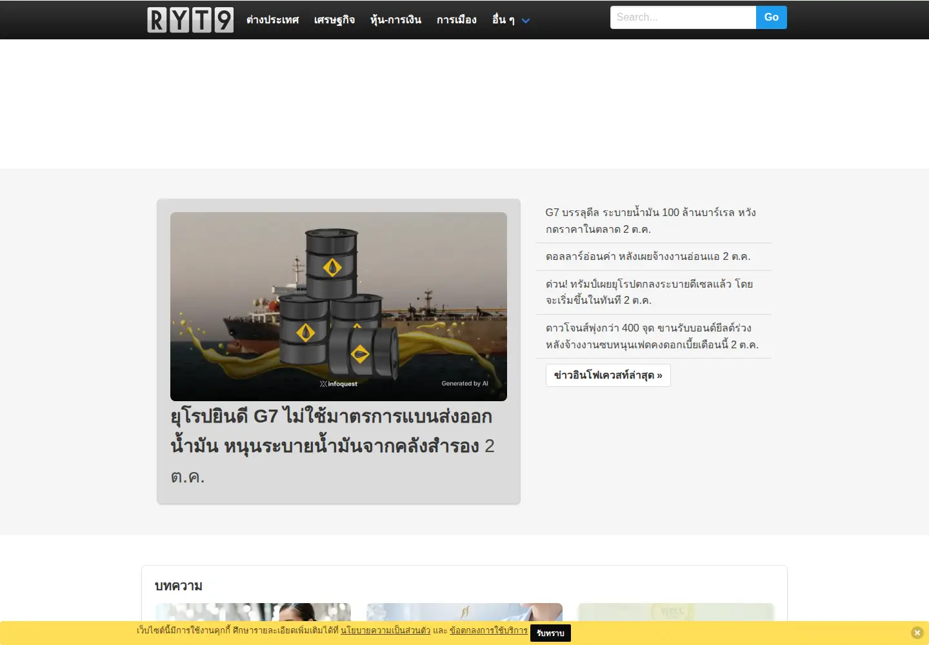Open ดอลลาร์อ่อนค่า หลังเผยจ้างงานอ่อนแอ article
929x645 pixels.
(x=648, y=257)
